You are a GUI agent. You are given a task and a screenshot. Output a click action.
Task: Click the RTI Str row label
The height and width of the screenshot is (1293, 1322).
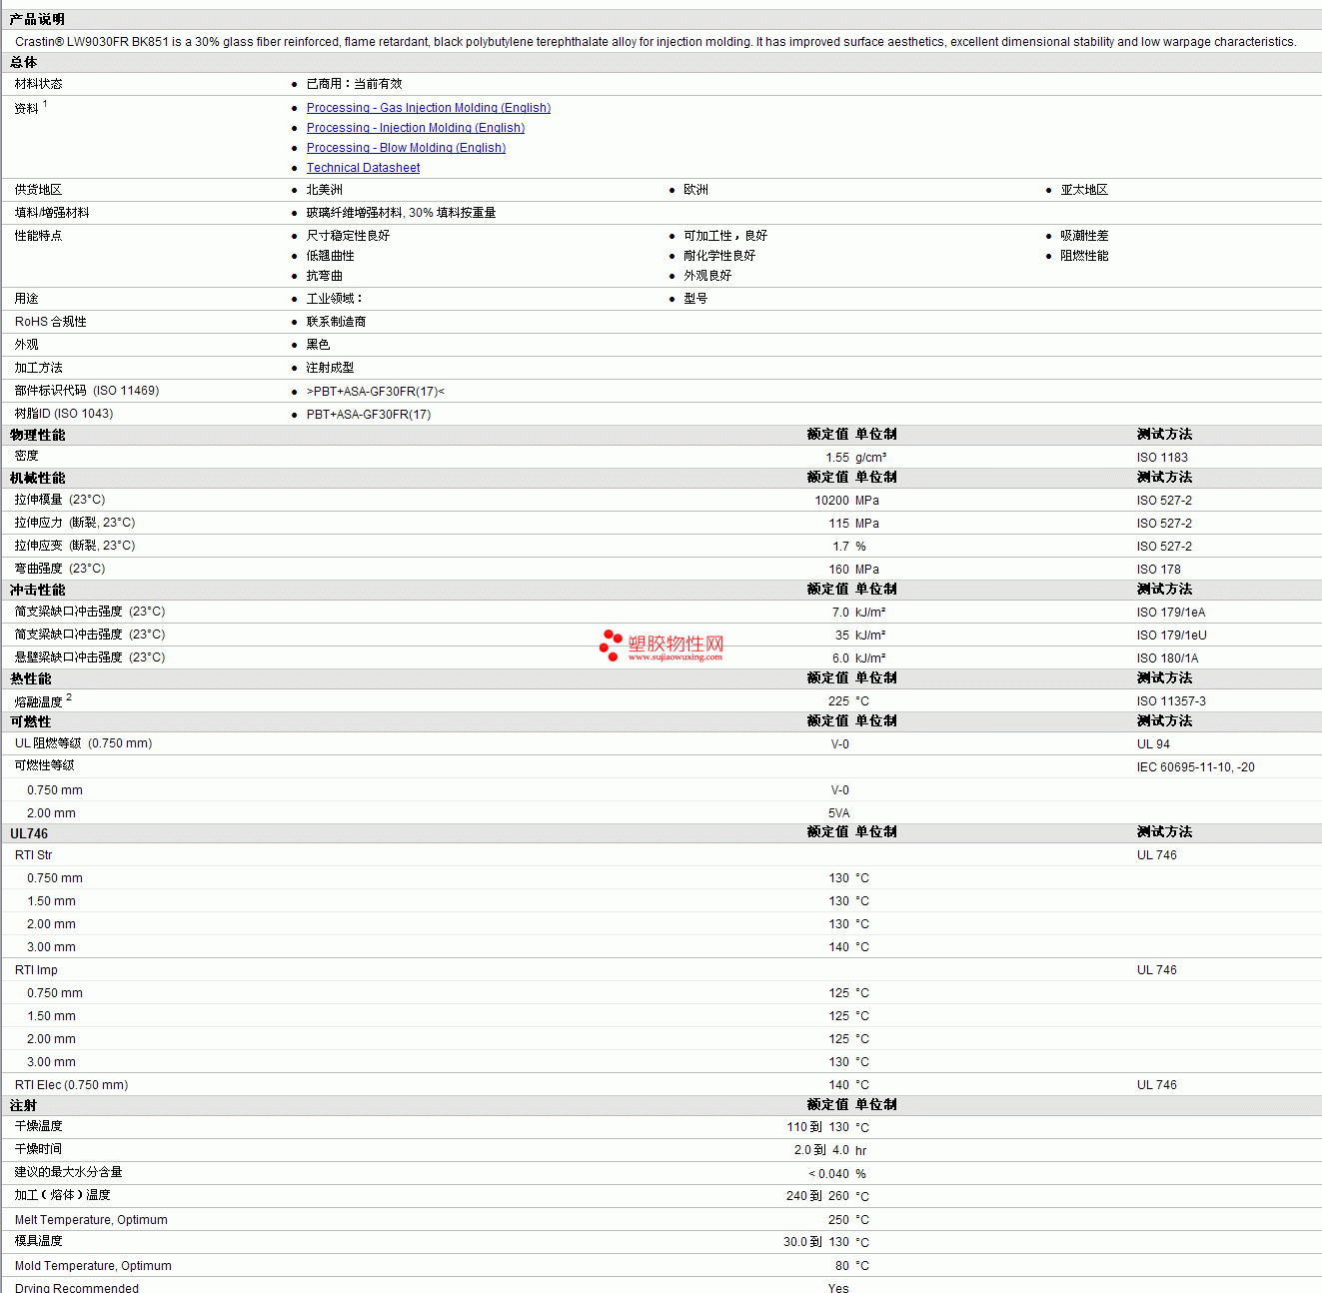[34, 855]
